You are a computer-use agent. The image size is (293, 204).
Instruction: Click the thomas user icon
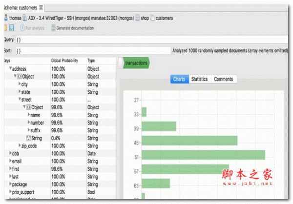tap(6, 18)
